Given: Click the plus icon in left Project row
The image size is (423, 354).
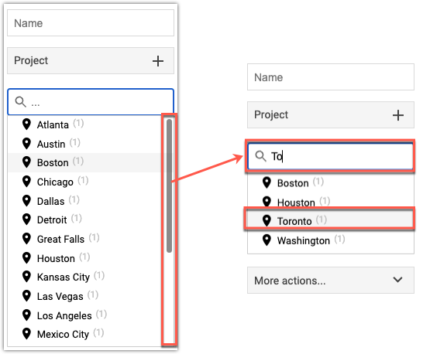Looking at the screenshot, I should point(158,61).
